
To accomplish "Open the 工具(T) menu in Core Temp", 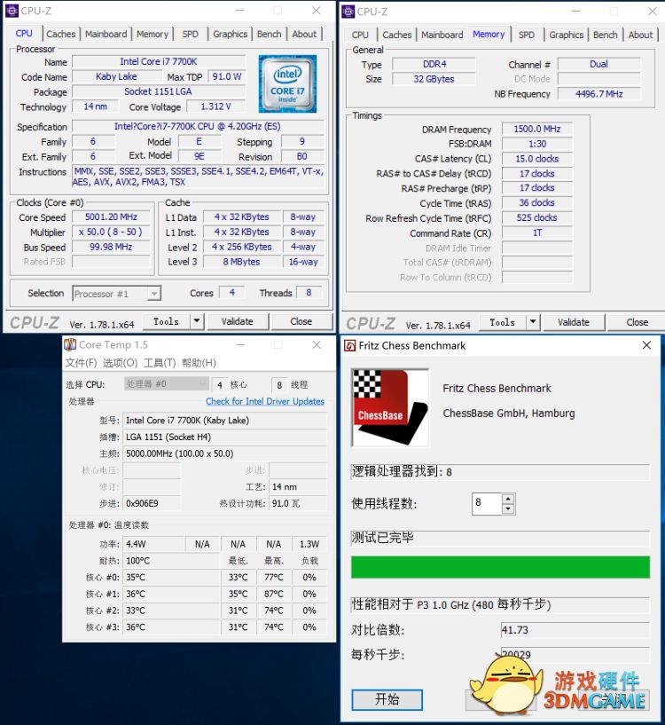I will 160,362.
